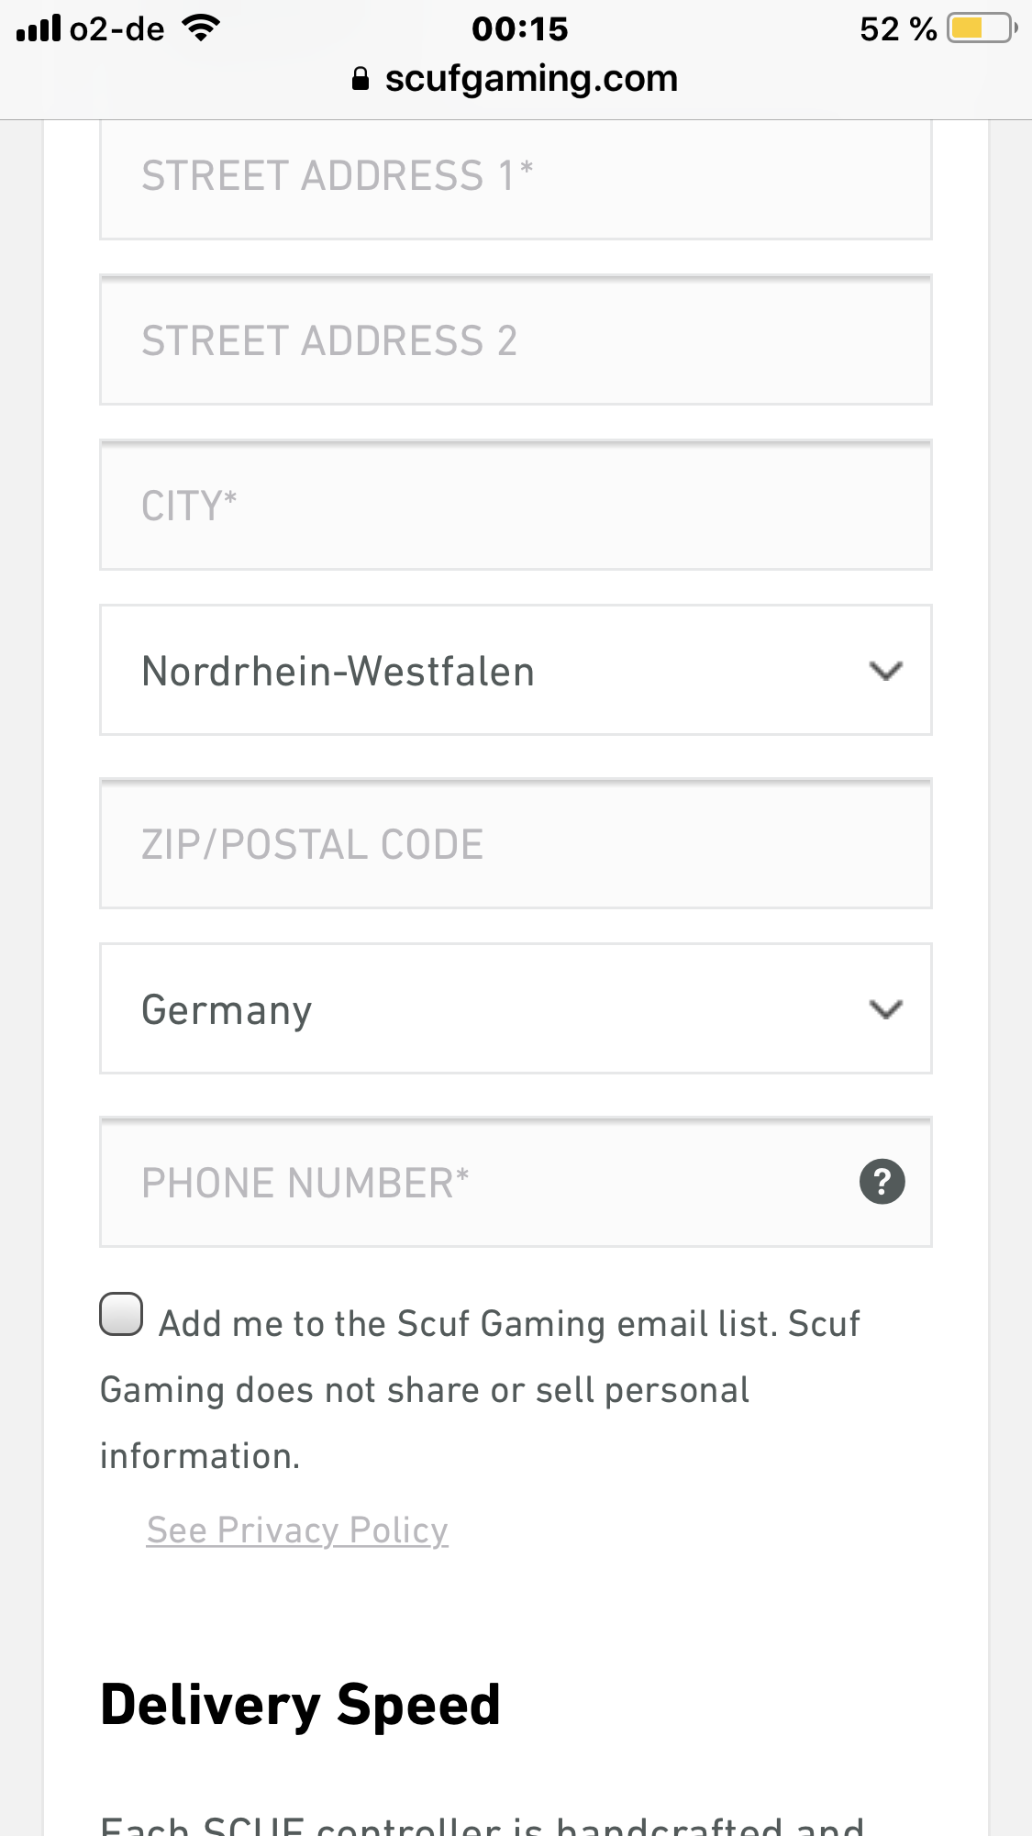Screen dimensions: 1032x1836
Task: Click the phone number help question mark icon
Action: pyautogui.click(x=883, y=1181)
